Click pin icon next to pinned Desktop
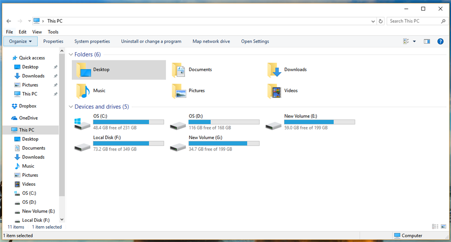This screenshot has height=242, width=451. 55,67
